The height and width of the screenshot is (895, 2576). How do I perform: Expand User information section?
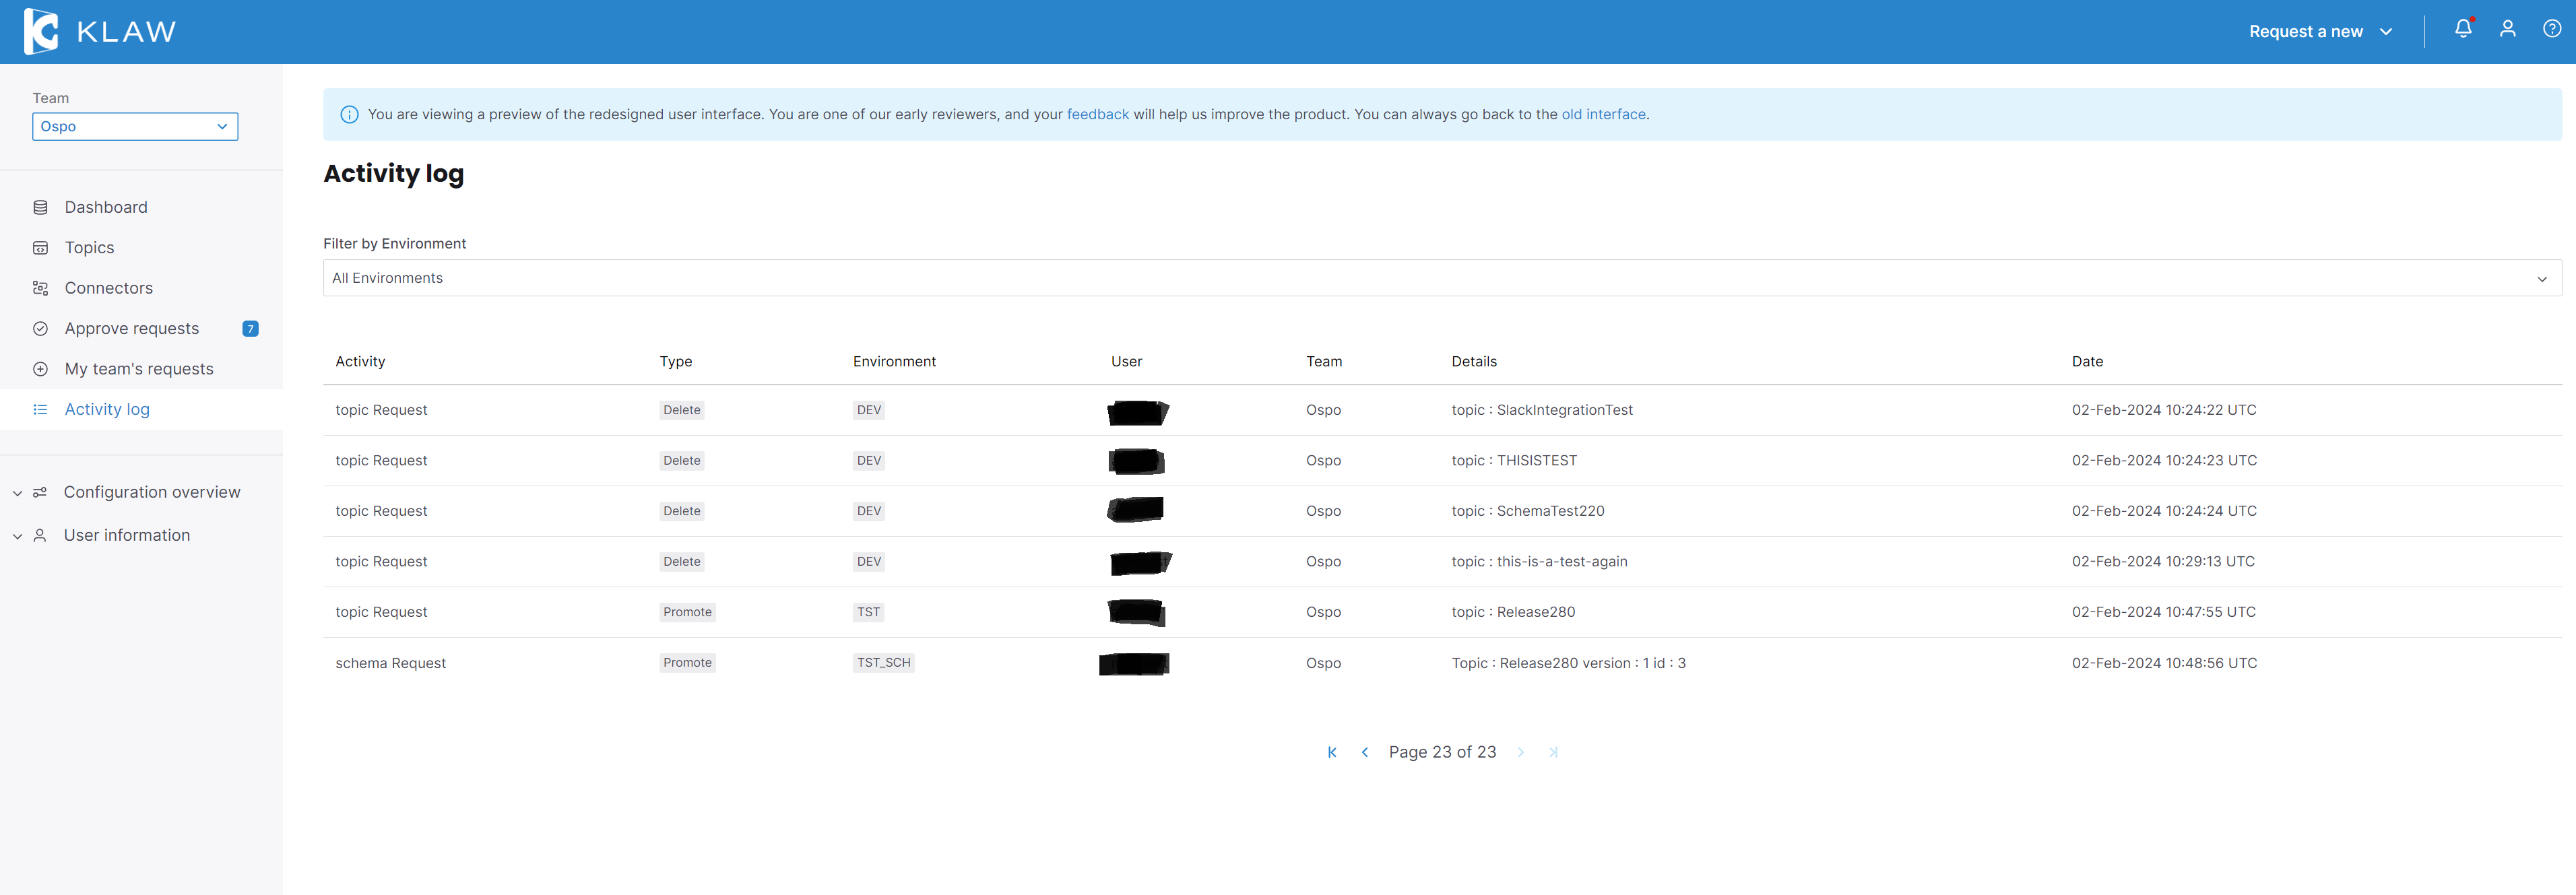point(126,535)
